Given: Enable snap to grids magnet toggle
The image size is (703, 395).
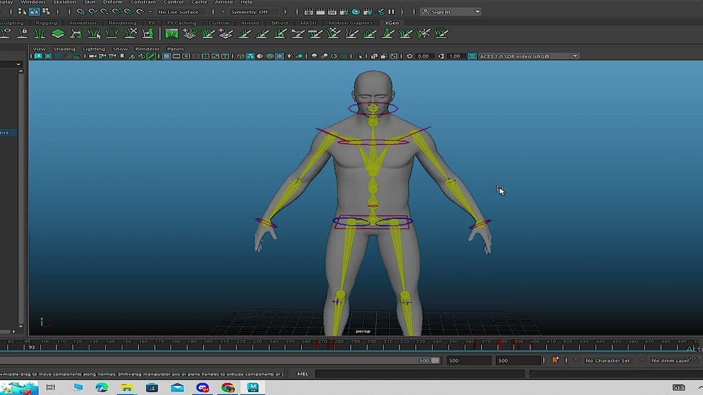Looking at the screenshot, I should 81,12.
